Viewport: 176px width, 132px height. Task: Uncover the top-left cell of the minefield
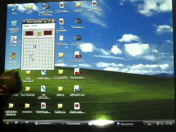tap(26, 40)
